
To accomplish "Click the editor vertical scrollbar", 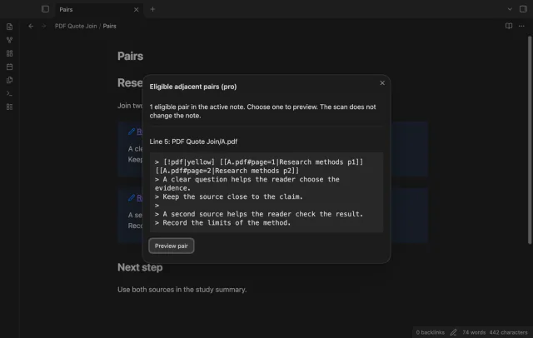I will [530, 140].
